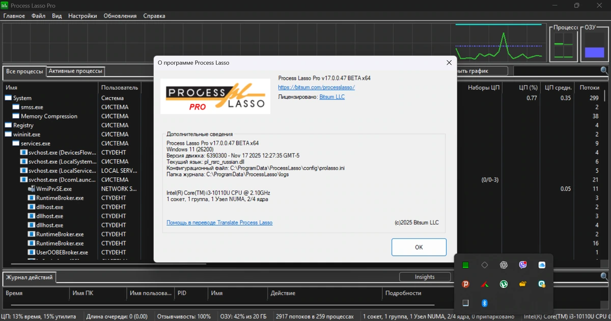Click the Registry process icon

click(x=9, y=125)
